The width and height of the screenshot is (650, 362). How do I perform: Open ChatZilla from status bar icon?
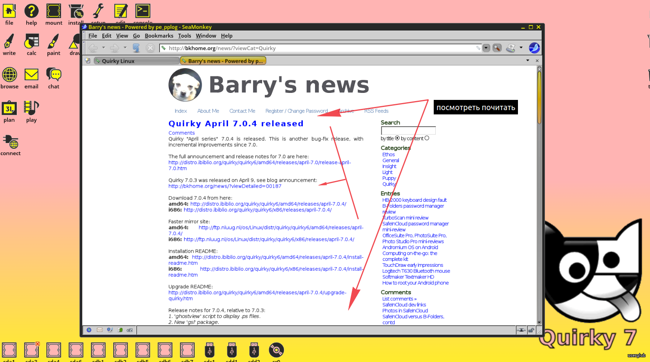tap(130, 330)
